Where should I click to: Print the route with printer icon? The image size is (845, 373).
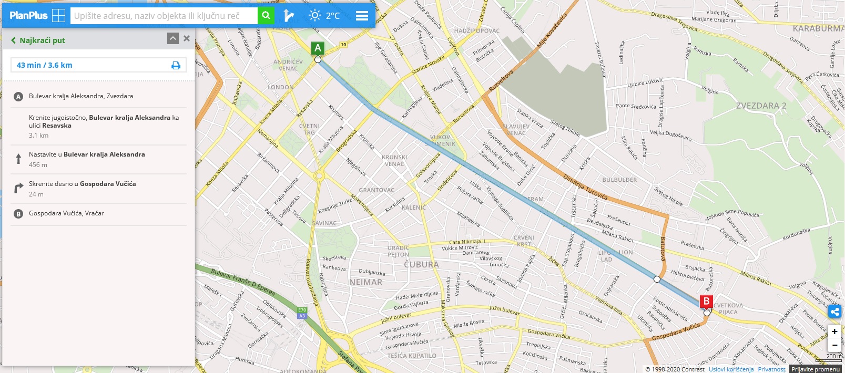(176, 65)
